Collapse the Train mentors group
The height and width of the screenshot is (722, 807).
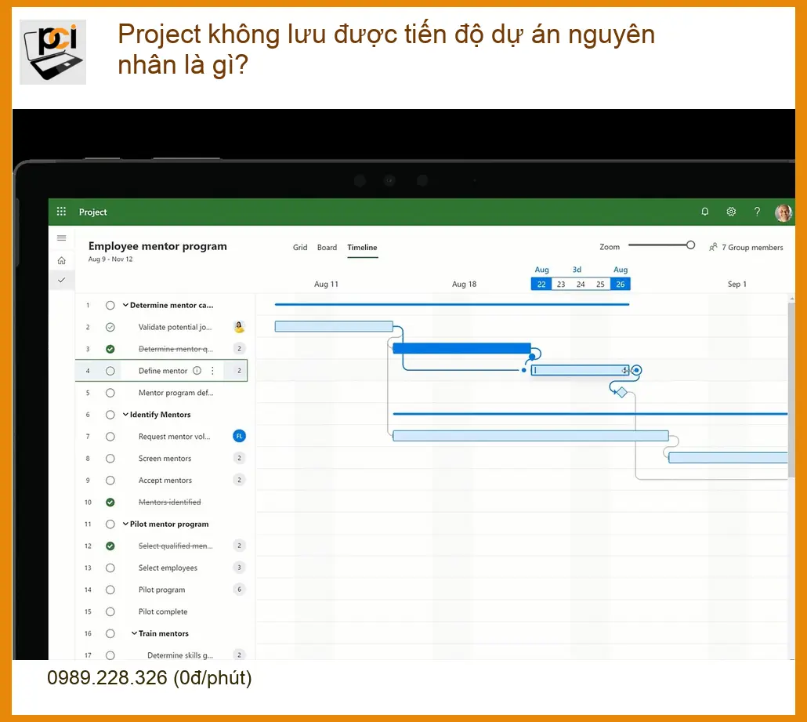click(x=134, y=633)
